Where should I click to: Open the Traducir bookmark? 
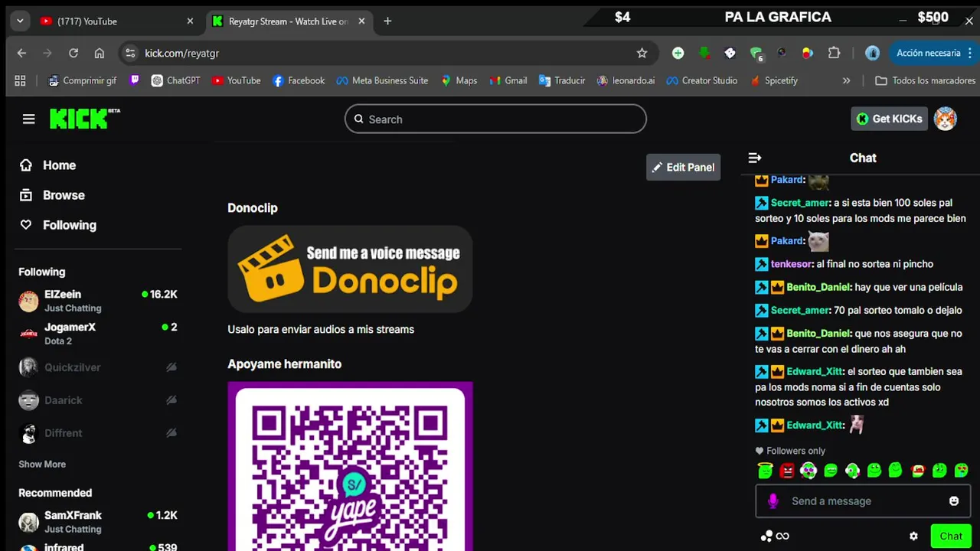coord(562,80)
